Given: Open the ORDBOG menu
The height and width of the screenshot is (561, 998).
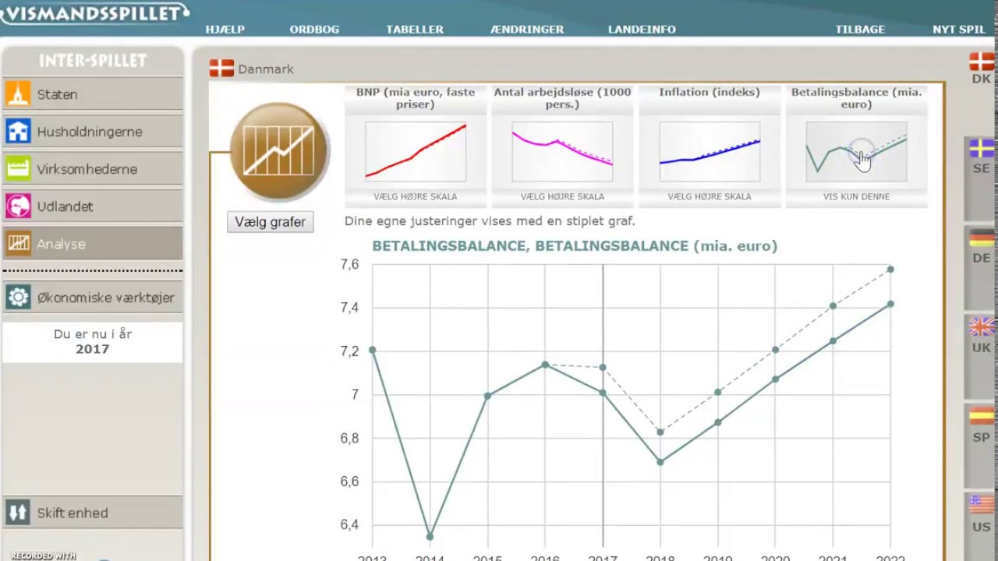Looking at the screenshot, I should 314,30.
